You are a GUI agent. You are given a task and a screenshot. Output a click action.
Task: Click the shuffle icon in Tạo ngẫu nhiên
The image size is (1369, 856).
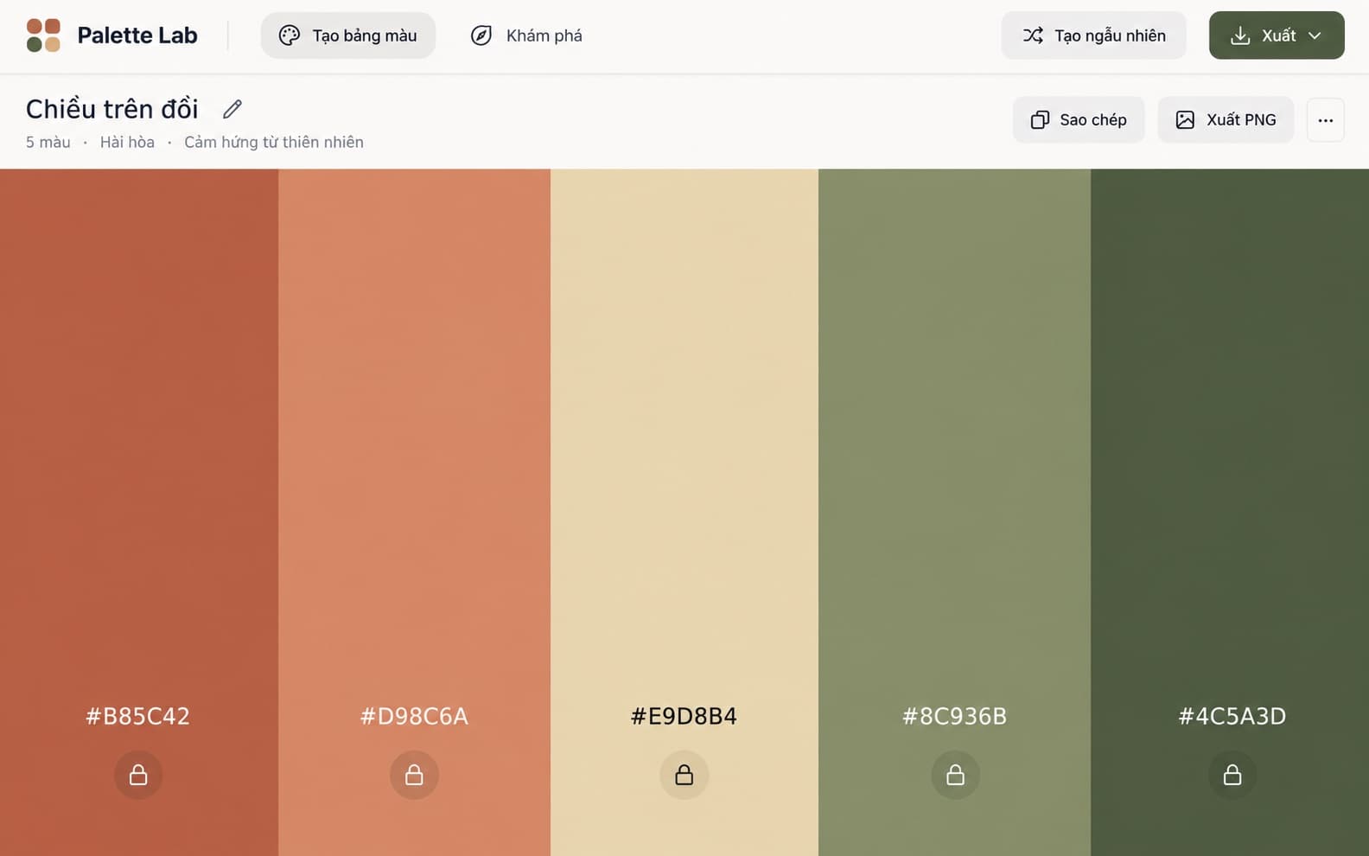click(1033, 35)
